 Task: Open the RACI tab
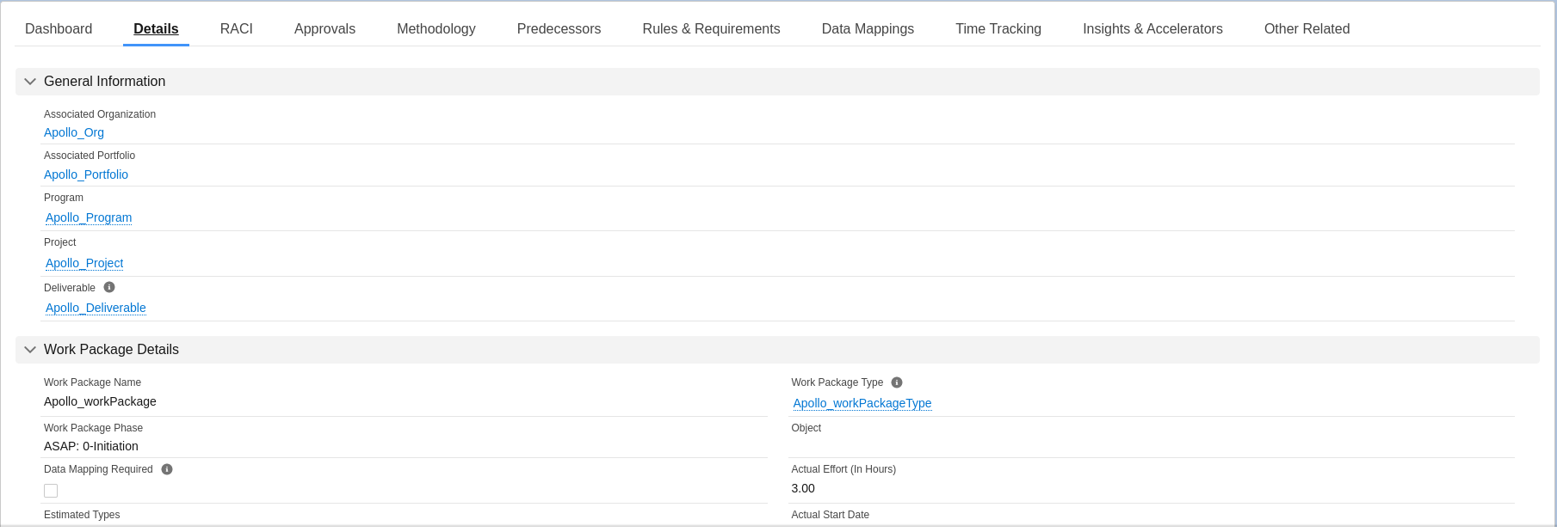(237, 28)
